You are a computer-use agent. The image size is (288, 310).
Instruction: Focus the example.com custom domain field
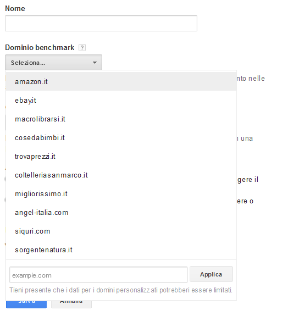point(98,275)
